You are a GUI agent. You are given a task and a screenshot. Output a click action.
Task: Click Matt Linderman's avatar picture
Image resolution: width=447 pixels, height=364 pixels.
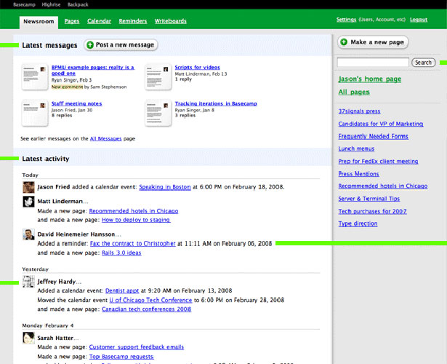[28, 202]
